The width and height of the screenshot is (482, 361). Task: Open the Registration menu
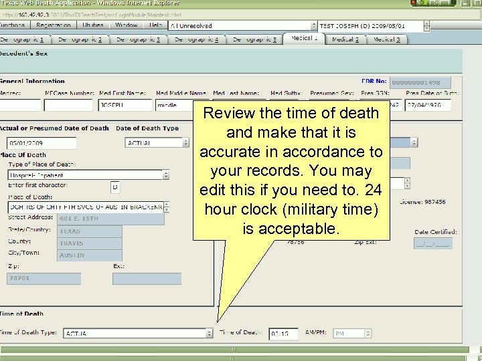[53, 25]
